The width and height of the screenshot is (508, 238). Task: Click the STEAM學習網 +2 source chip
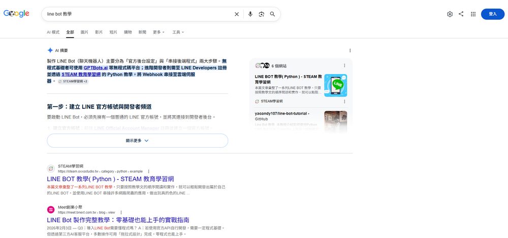(73, 82)
